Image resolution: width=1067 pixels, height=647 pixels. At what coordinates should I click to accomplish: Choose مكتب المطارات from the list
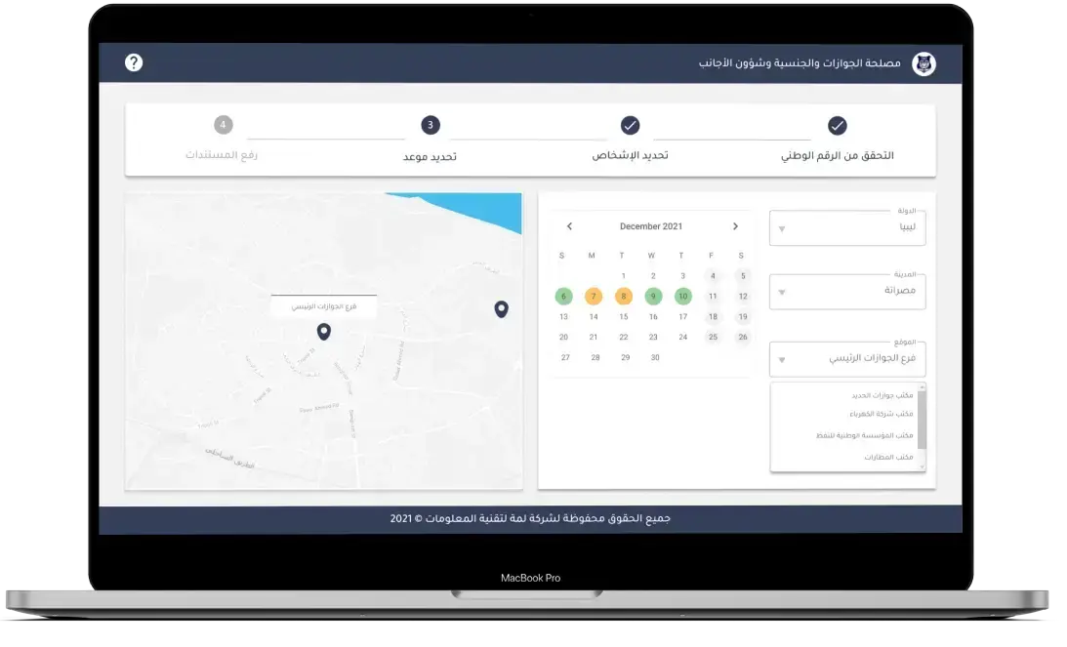pos(888,457)
